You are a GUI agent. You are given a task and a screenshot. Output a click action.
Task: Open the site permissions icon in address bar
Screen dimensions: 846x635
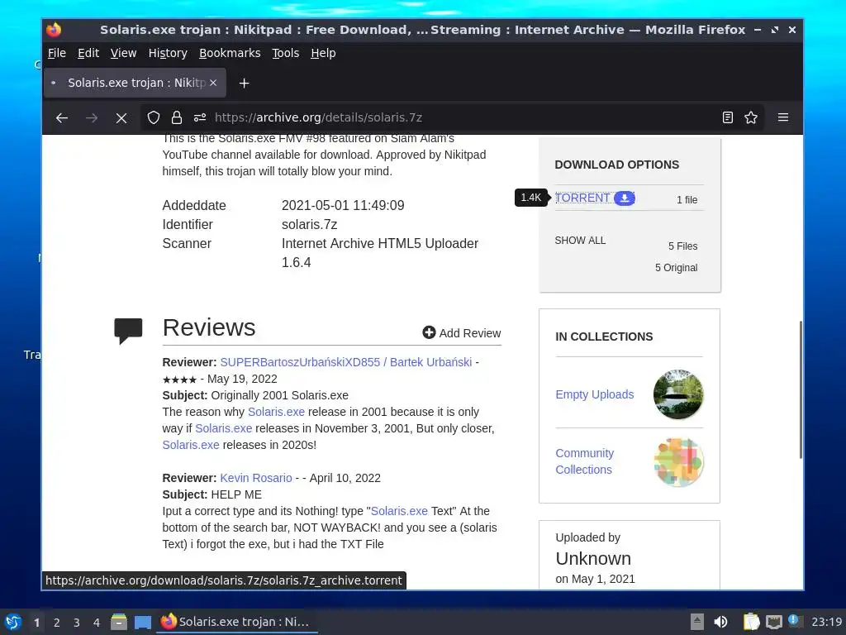point(200,117)
